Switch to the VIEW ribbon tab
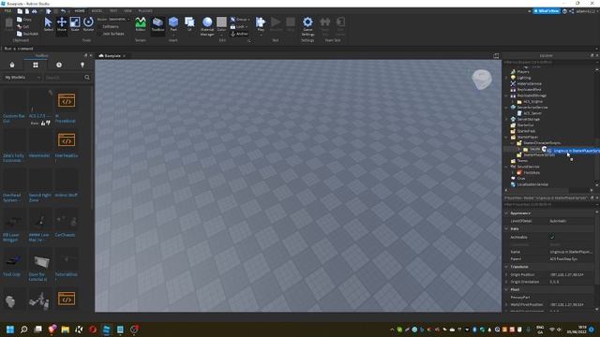This screenshot has height=337, width=600. (x=127, y=11)
